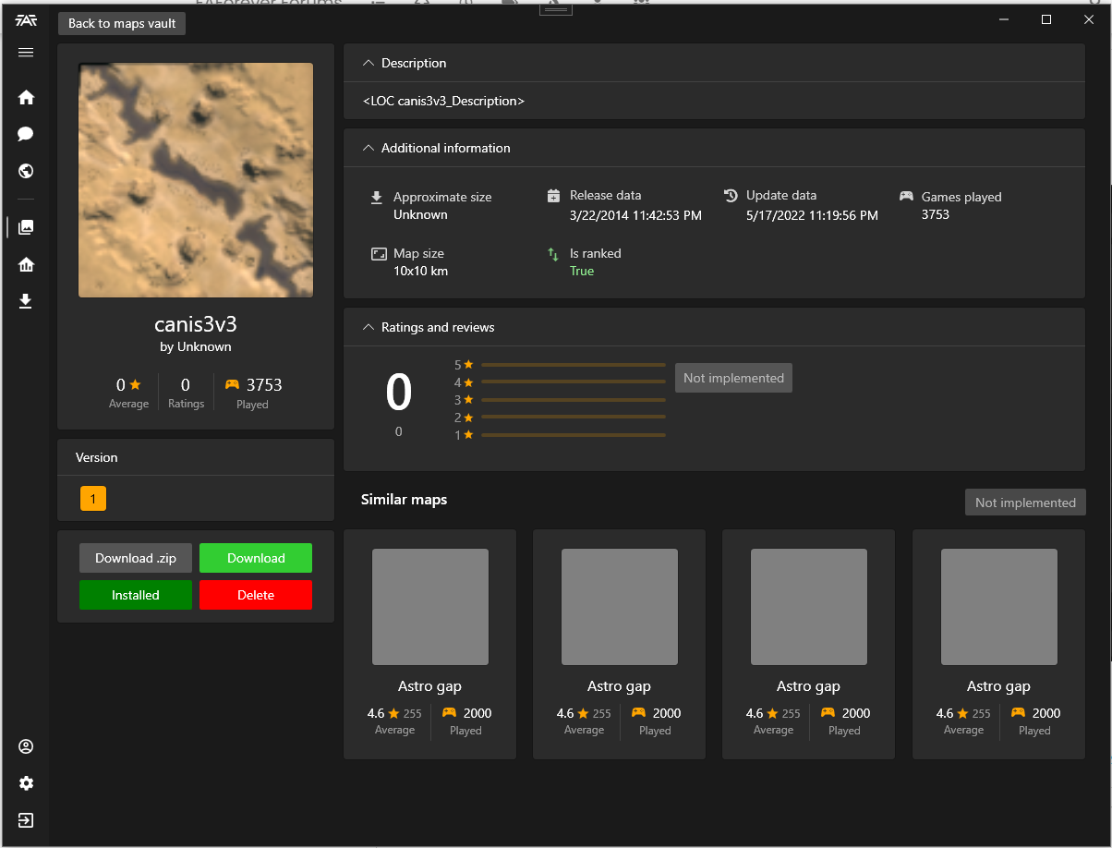
Task: Click the FAF logo in top-left corner
Action: coord(26,19)
